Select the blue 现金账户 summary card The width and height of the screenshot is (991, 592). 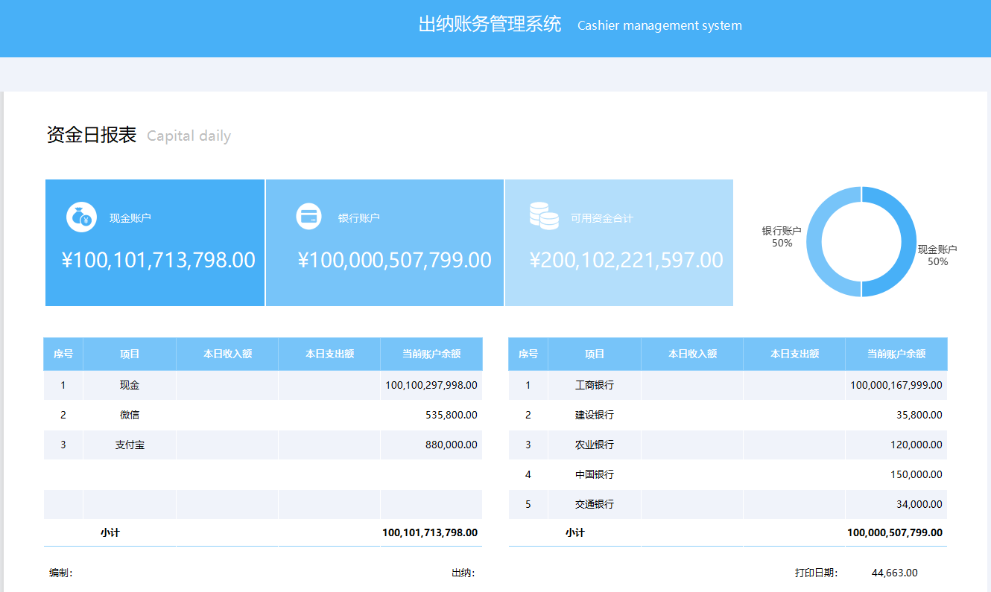[155, 242]
